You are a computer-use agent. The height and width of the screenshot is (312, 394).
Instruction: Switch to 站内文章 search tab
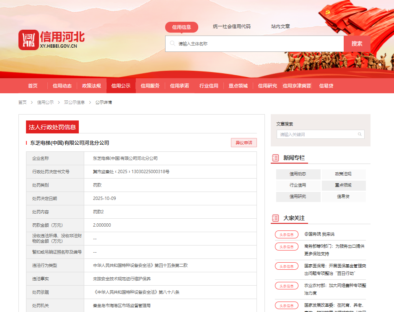pyautogui.click(x=280, y=27)
